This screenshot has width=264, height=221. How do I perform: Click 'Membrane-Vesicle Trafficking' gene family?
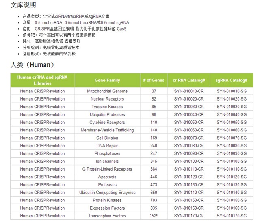107,130
